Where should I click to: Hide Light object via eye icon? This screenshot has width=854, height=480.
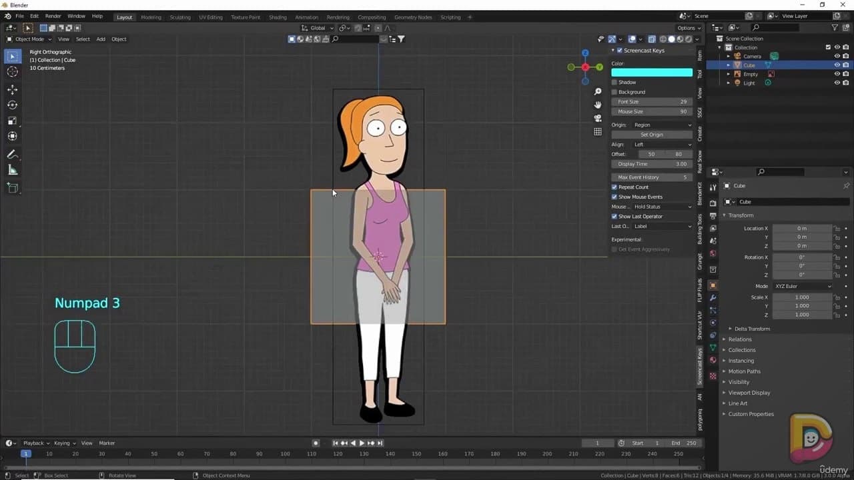tap(837, 83)
